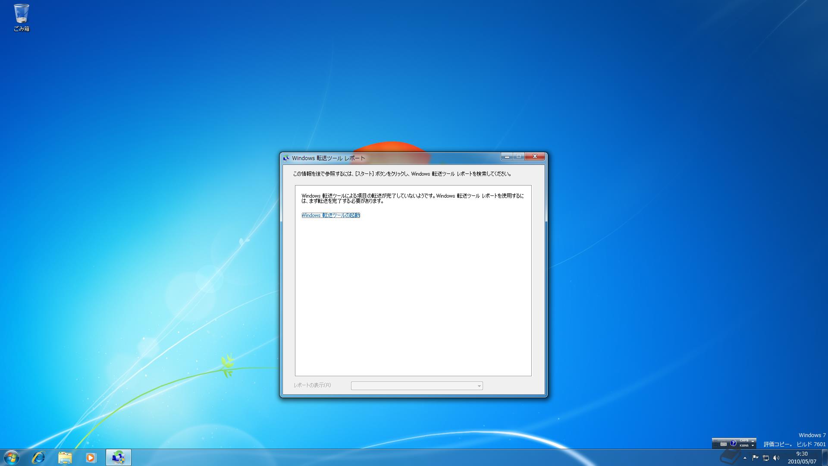828x466 pixels.
Task: Close the Windows 転送ツール レポート window
Action: pos(535,157)
